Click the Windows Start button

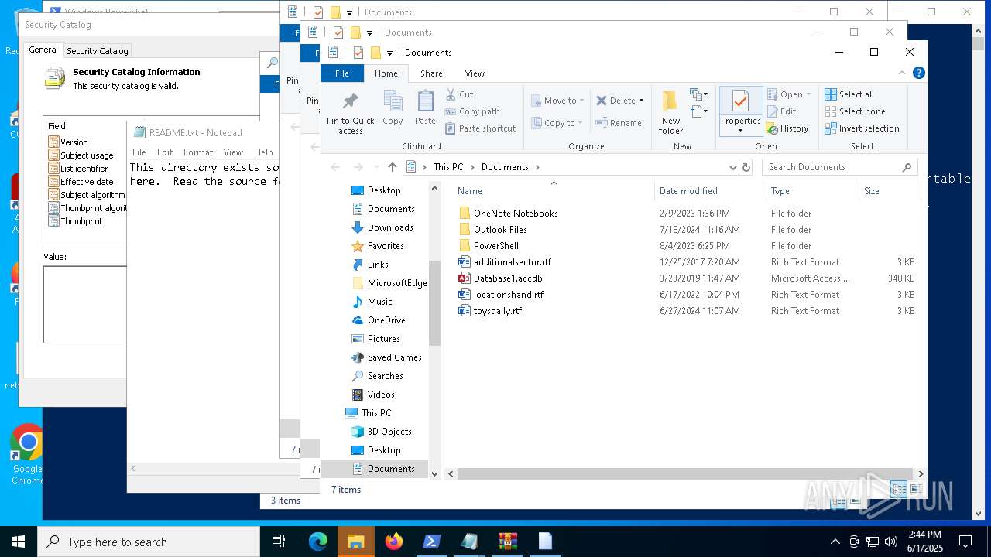[x=19, y=542]
